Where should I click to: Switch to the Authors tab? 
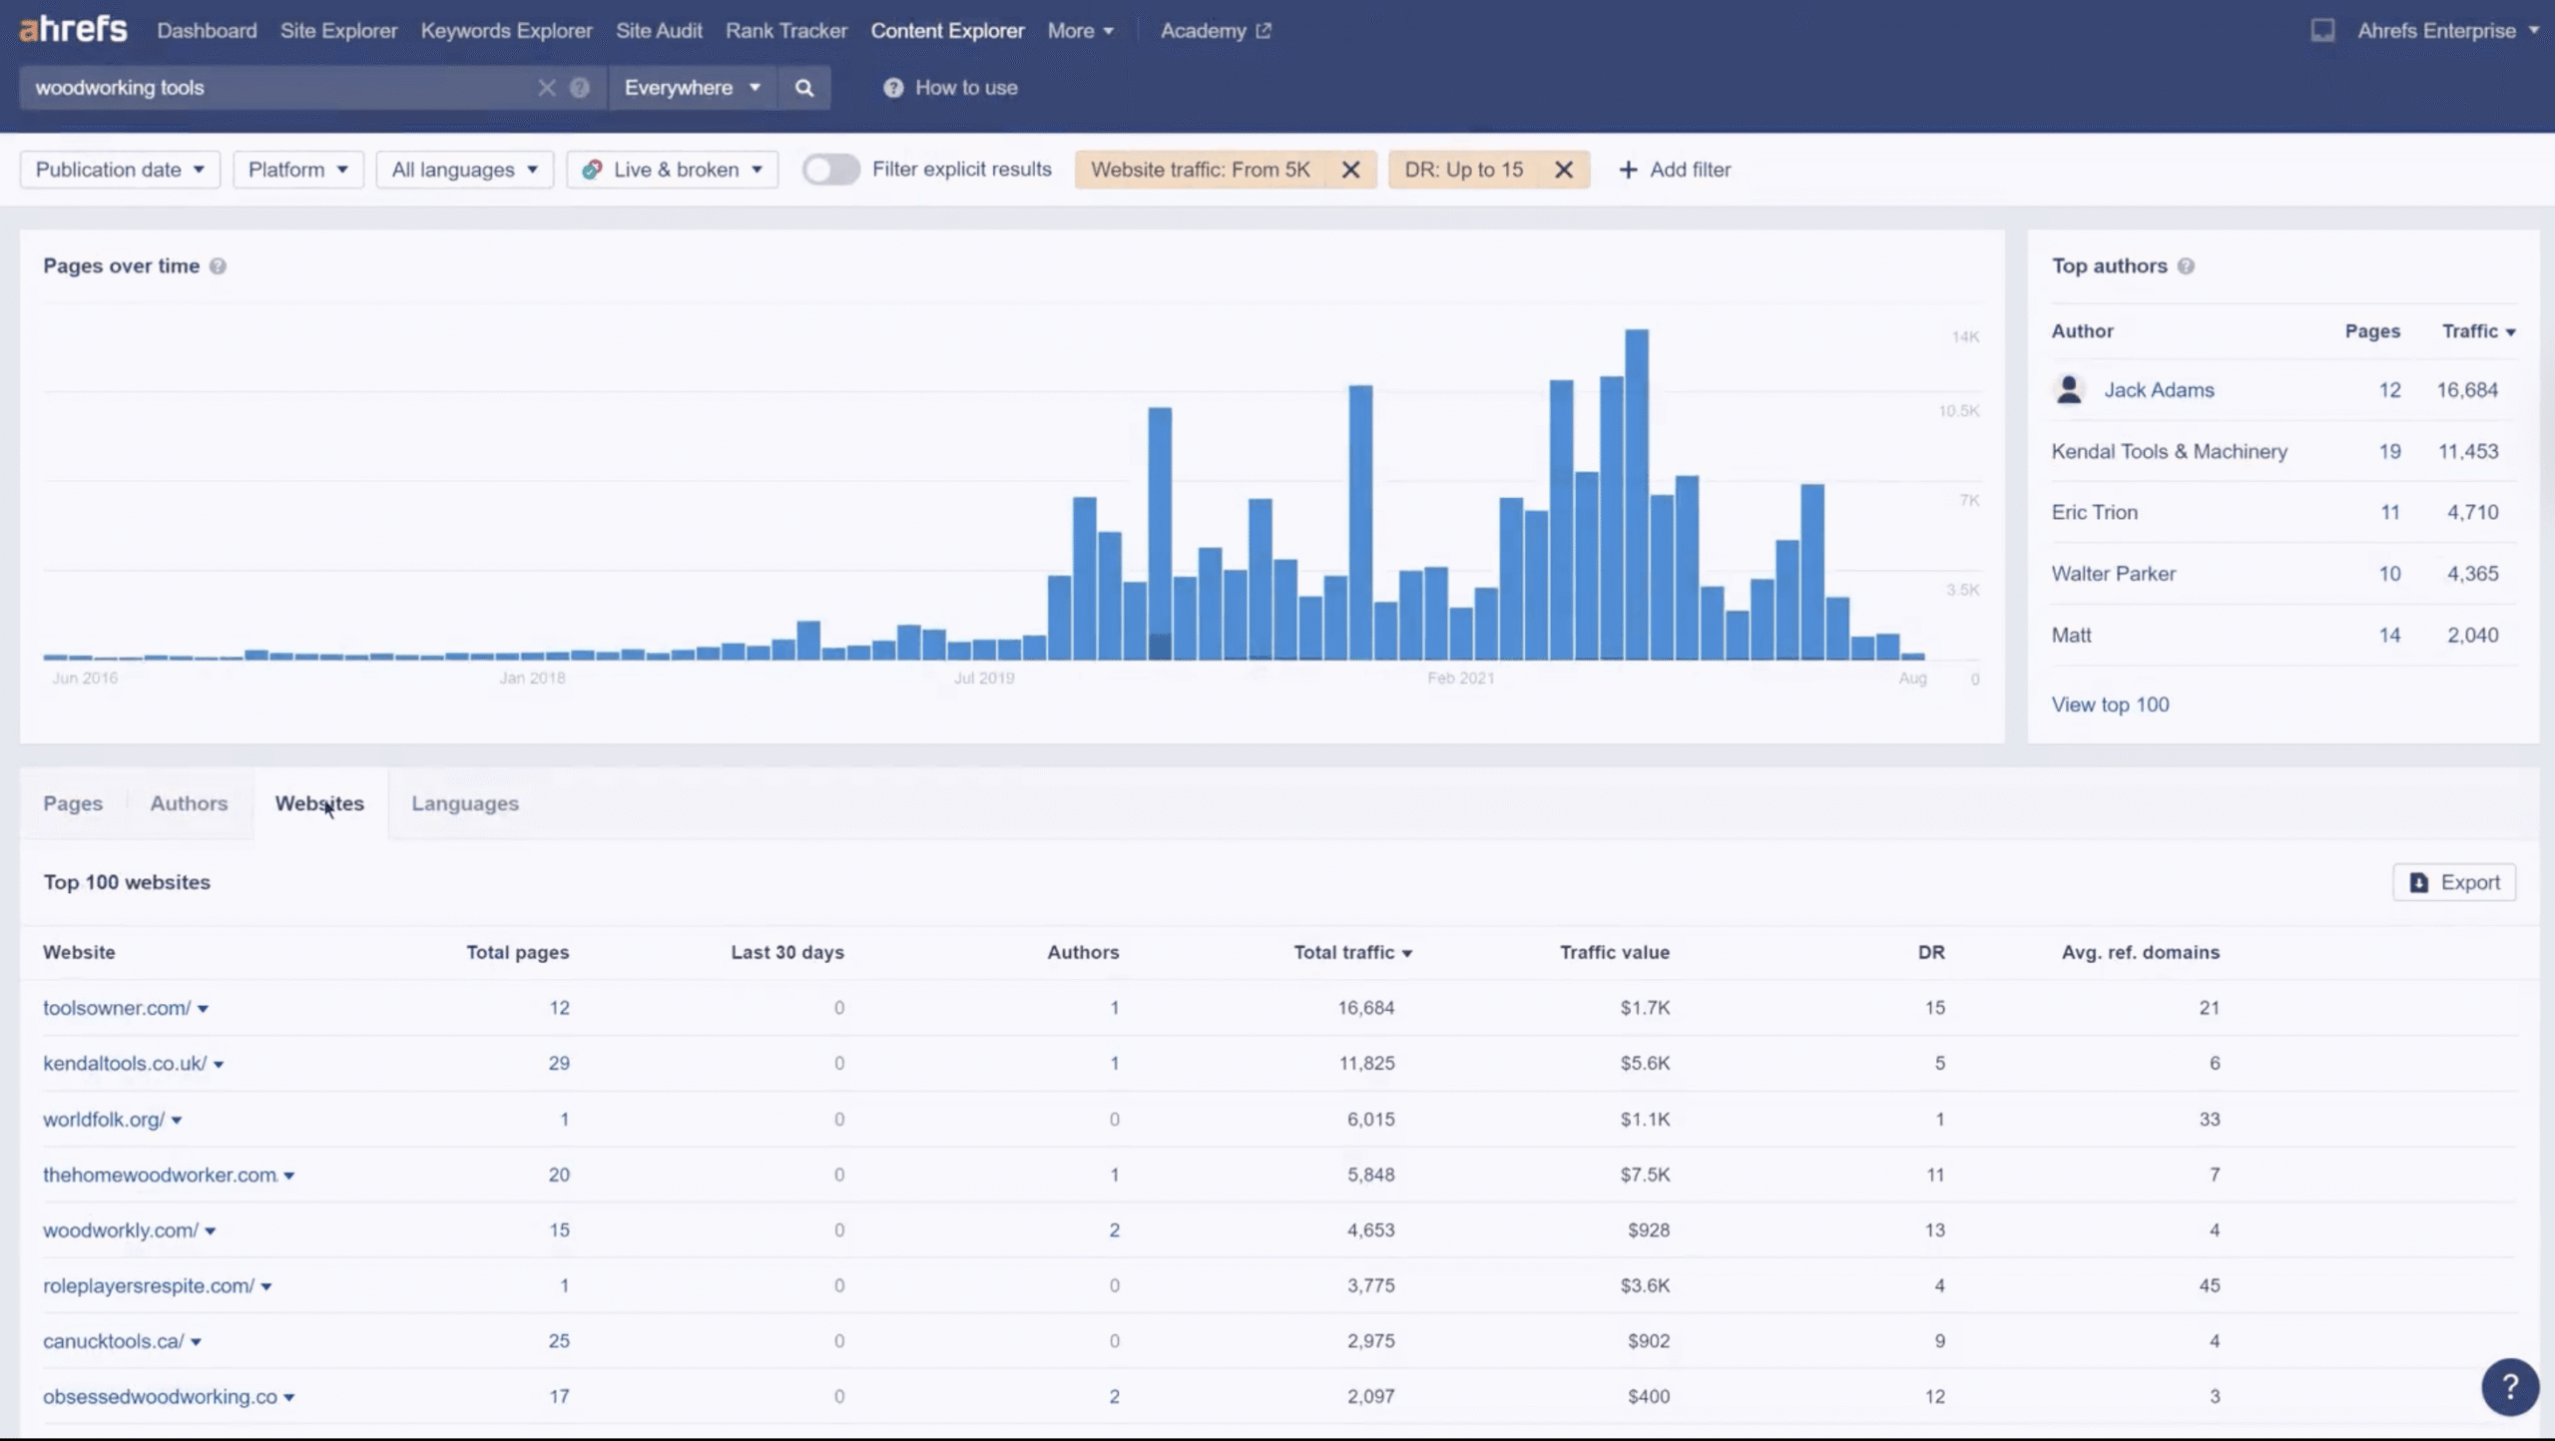coord(189,803)
